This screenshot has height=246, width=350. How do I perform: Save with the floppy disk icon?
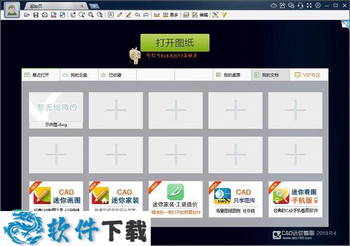[36, 15]
